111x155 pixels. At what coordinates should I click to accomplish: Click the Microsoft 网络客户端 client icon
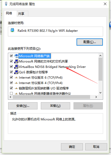16,56
